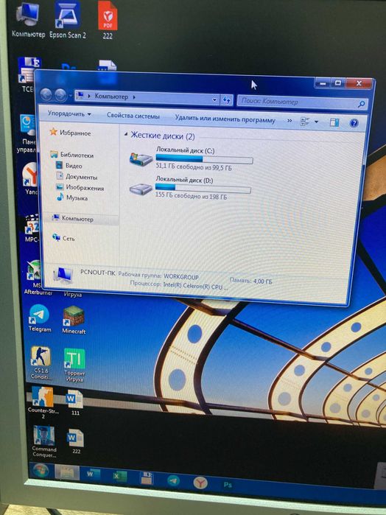Open the Word document named 222
Screen dimensions: 386x515
point(76,441)
